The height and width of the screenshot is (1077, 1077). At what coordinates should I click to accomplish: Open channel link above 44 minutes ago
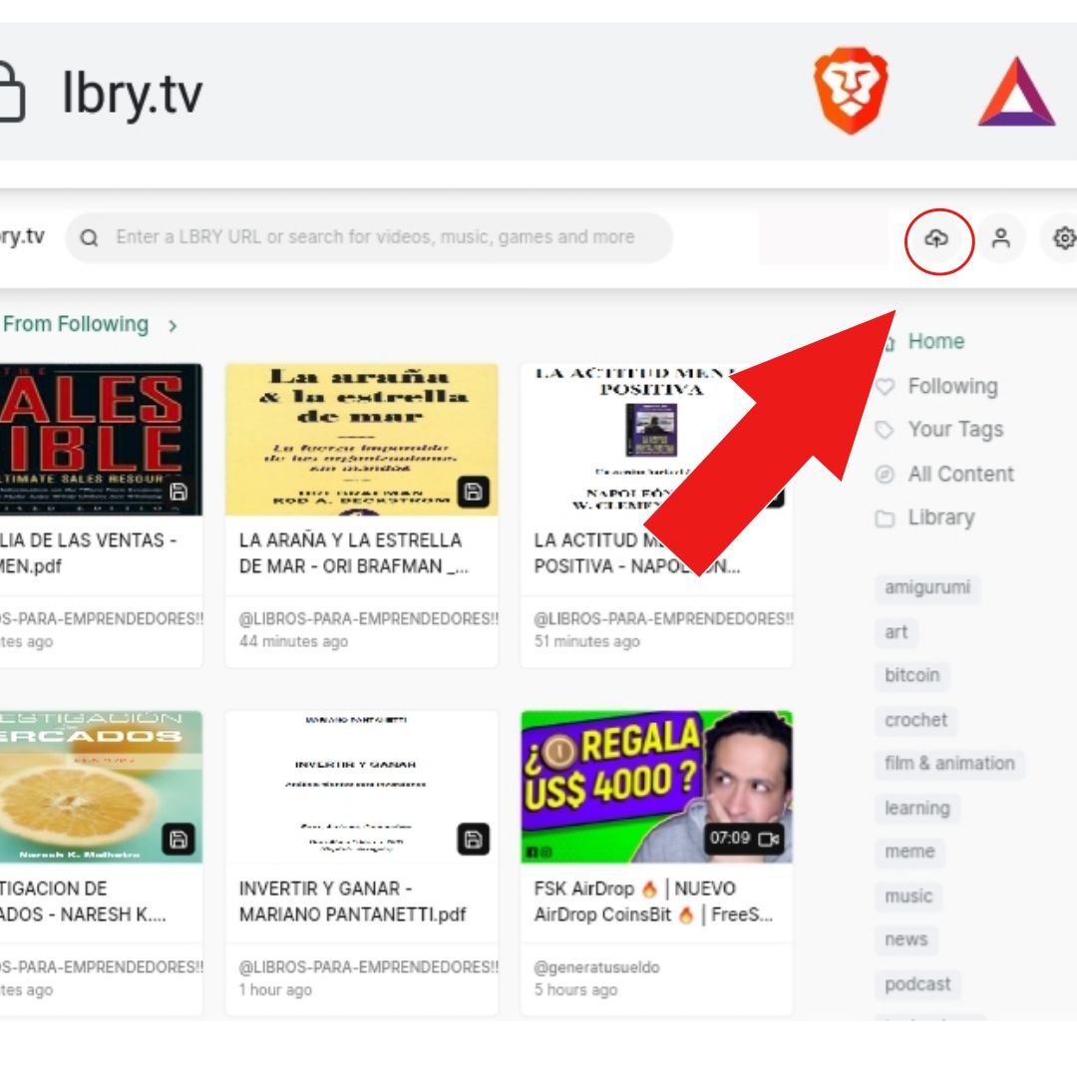point(368,619)
